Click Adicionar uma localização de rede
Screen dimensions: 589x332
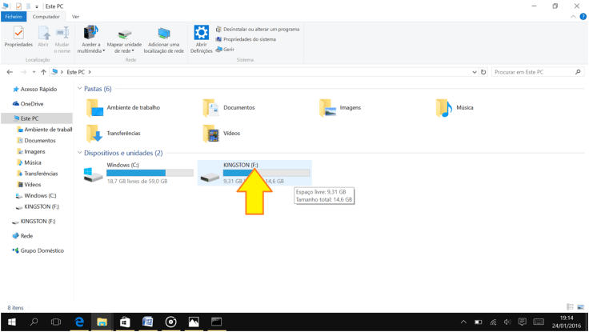tap(163, 41)
